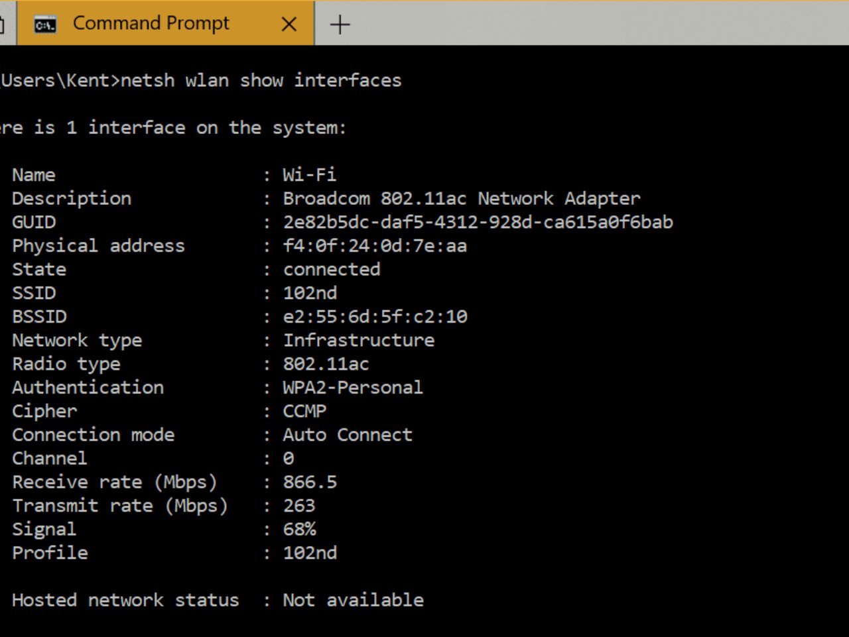Viewport: 849px width, 637px height.
Task: Select the Command Prompt tab
Action: tap(166, 24)
